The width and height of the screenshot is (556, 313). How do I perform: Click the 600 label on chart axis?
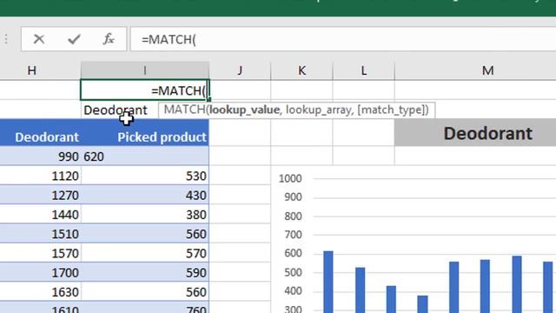293,253
